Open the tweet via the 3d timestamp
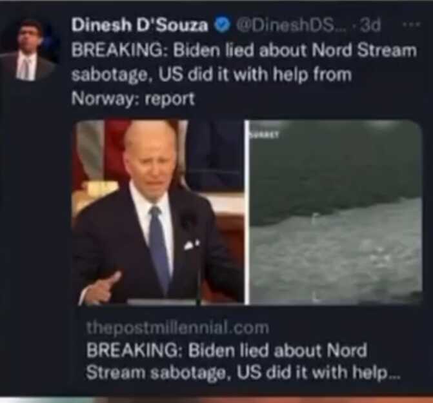 point(371,25)
